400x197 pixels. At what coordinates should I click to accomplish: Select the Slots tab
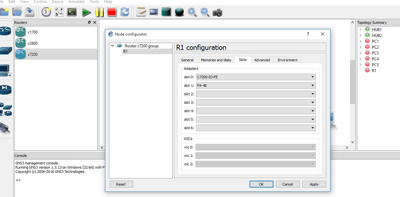(243, 60)
